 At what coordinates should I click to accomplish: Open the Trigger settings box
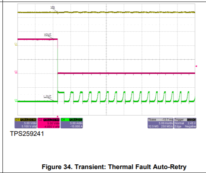pos(185,123)
